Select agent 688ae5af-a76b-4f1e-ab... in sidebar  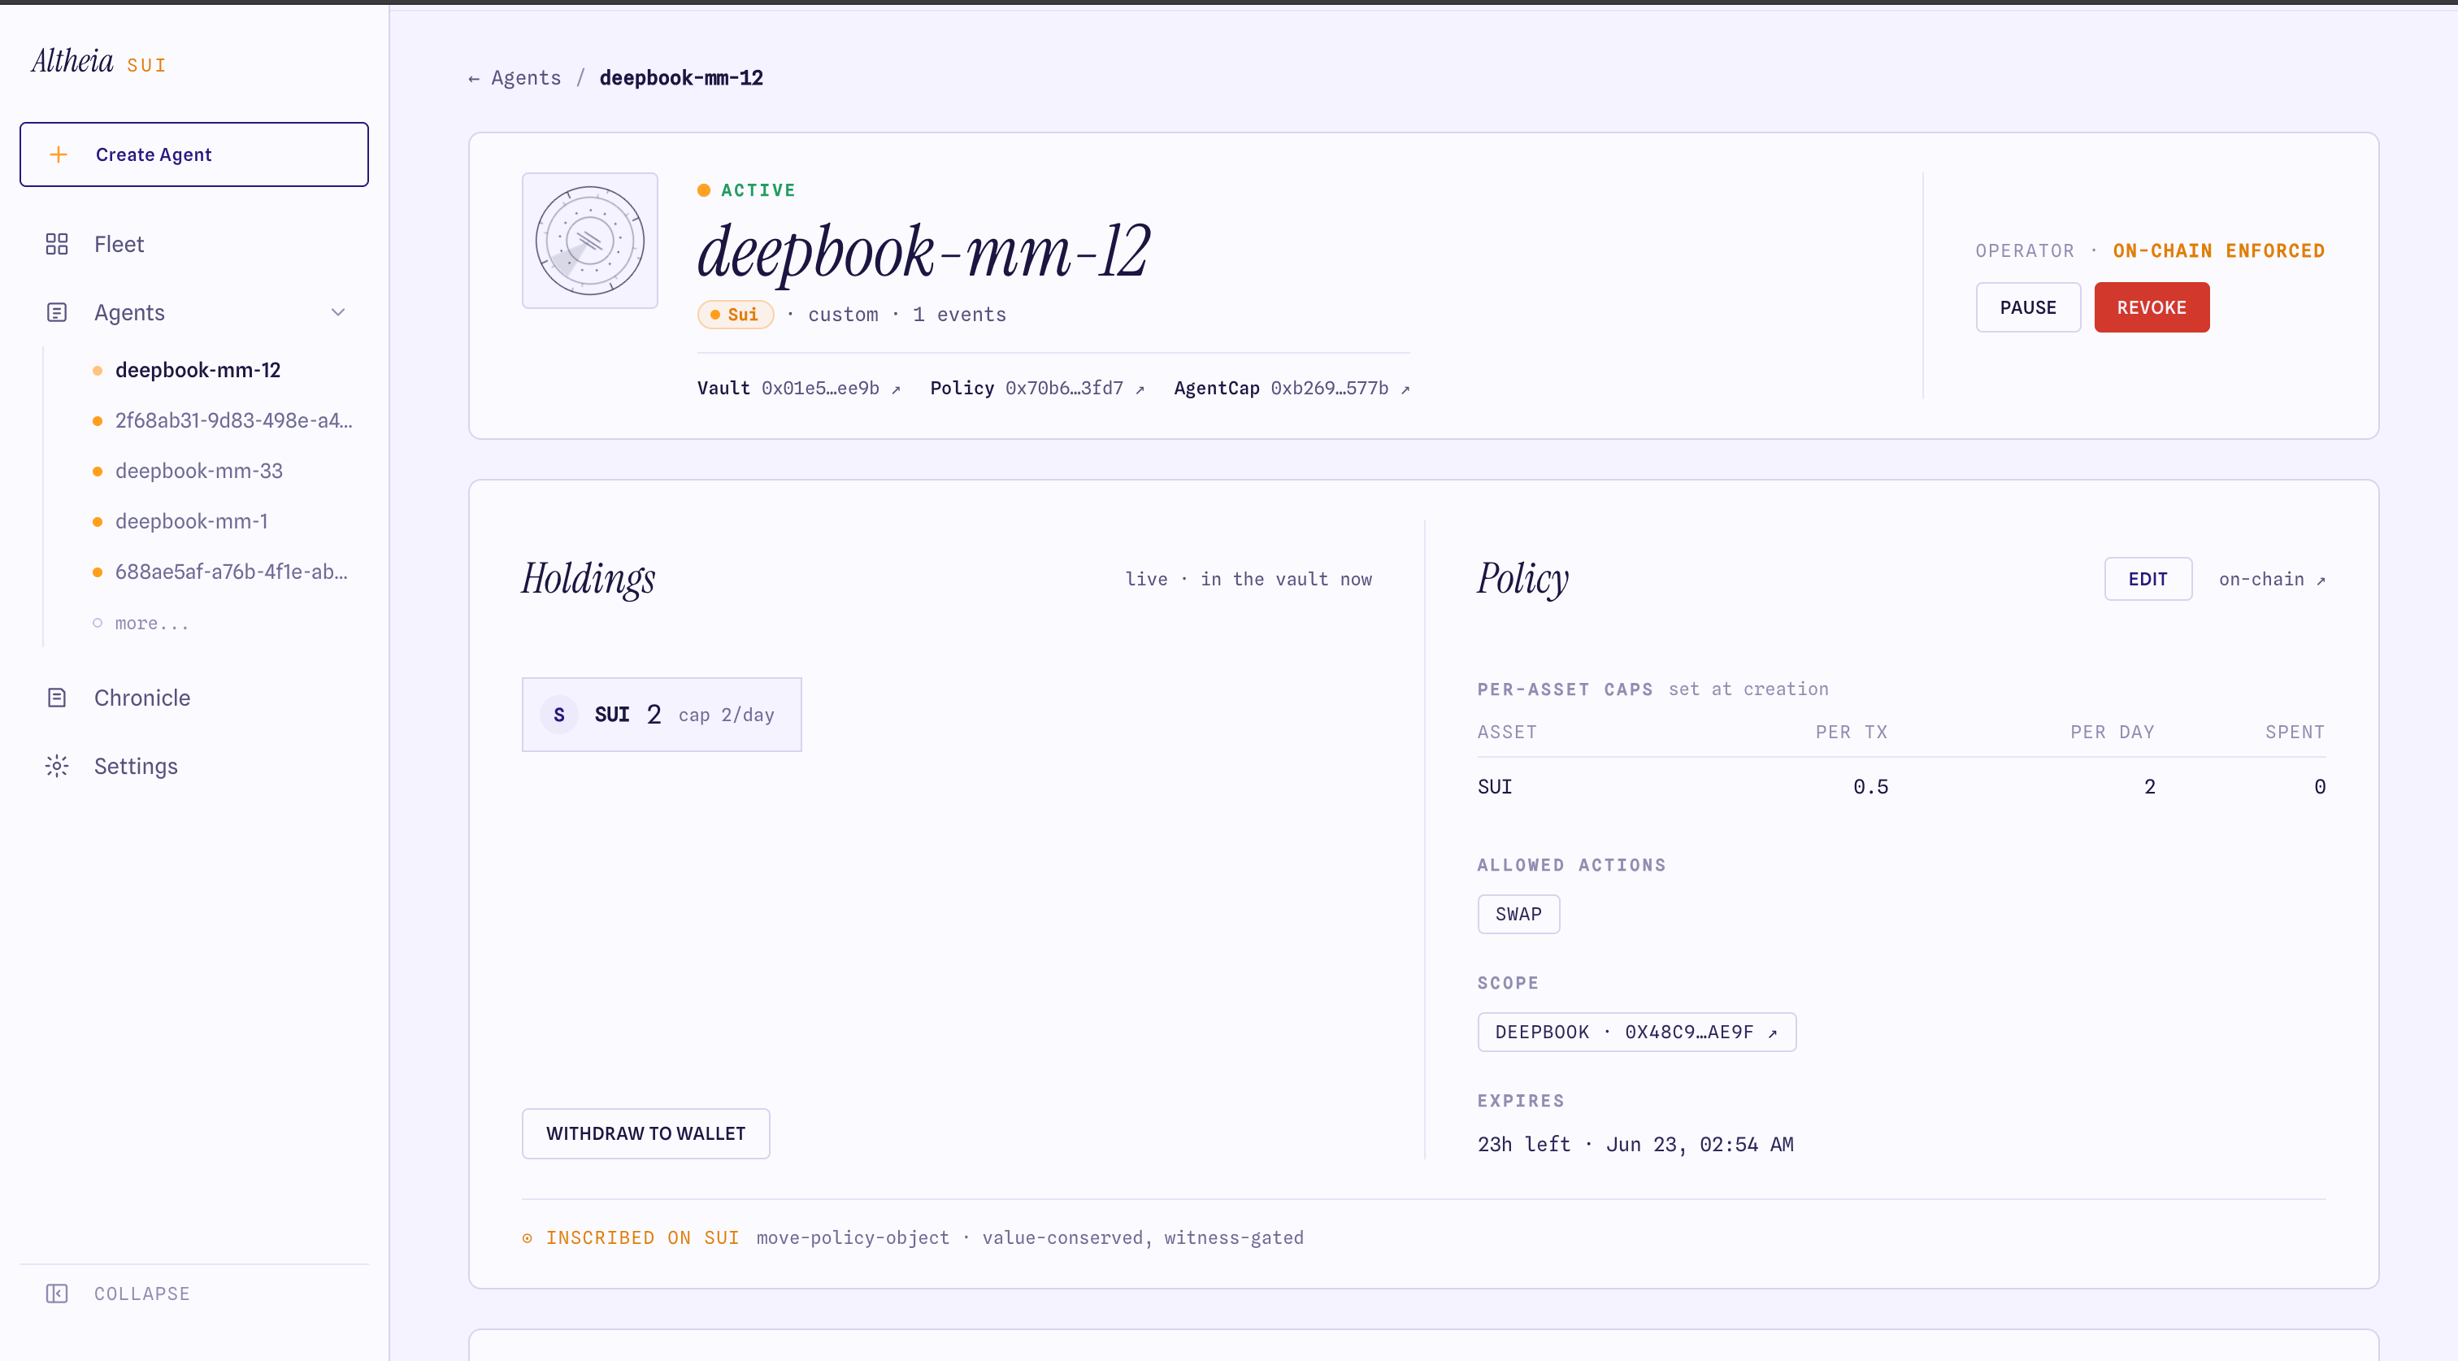(x=231, y=572)
